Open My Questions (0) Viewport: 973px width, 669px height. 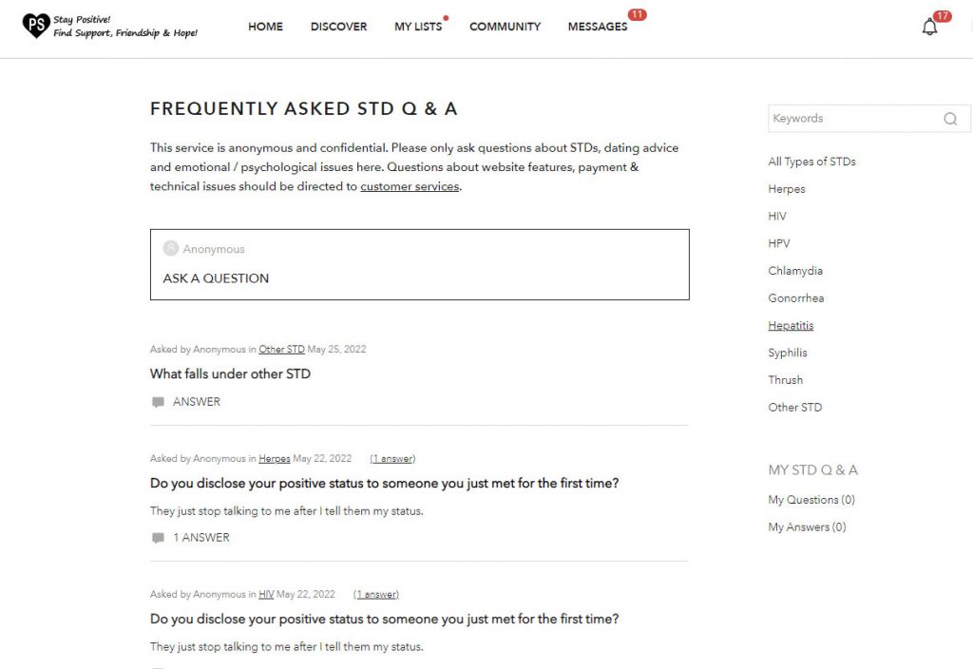click(811, 500)
